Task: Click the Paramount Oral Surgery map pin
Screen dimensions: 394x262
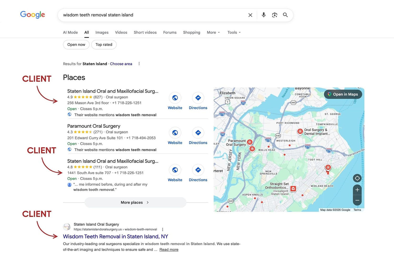Action: point(250,142)
